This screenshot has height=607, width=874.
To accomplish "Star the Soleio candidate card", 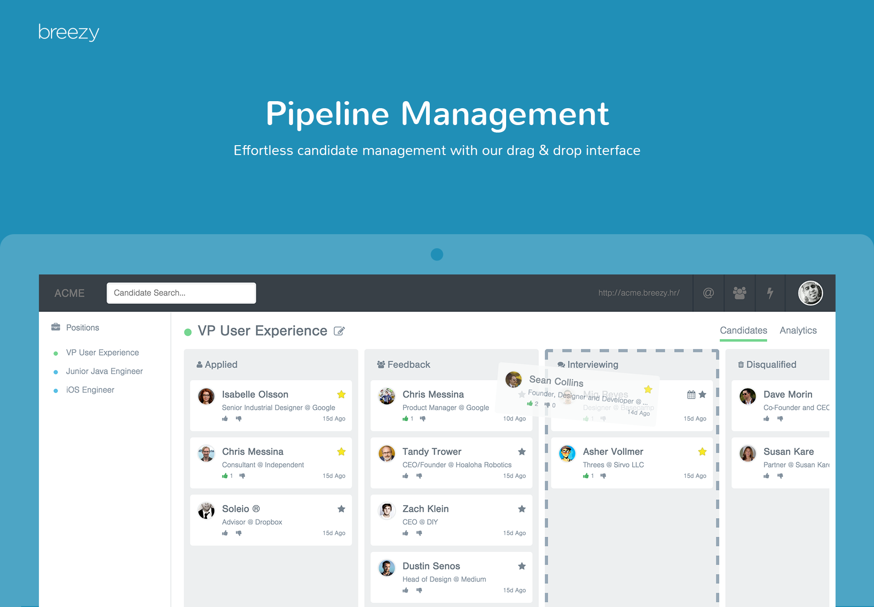I will 341,509.
